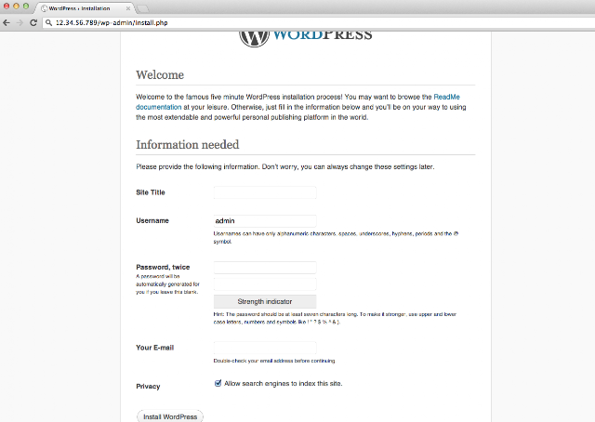Click the Information needed heading

click(x=188, y=145)
